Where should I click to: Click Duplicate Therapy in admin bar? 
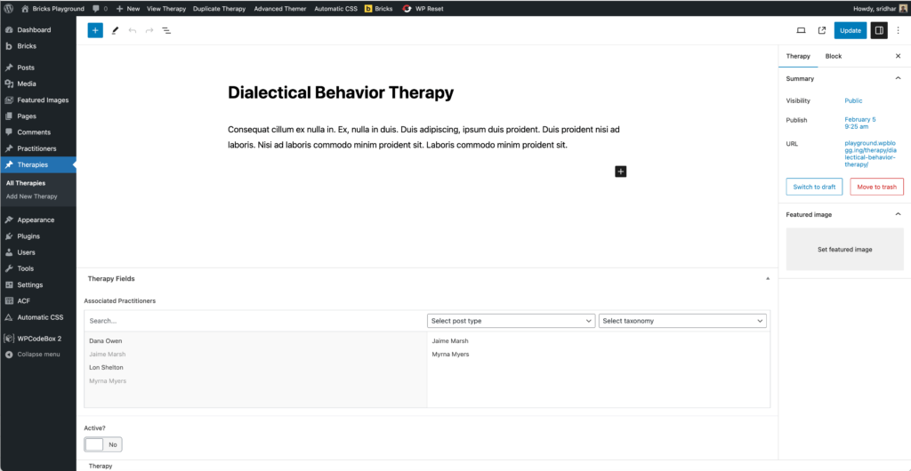coord(219,9)
